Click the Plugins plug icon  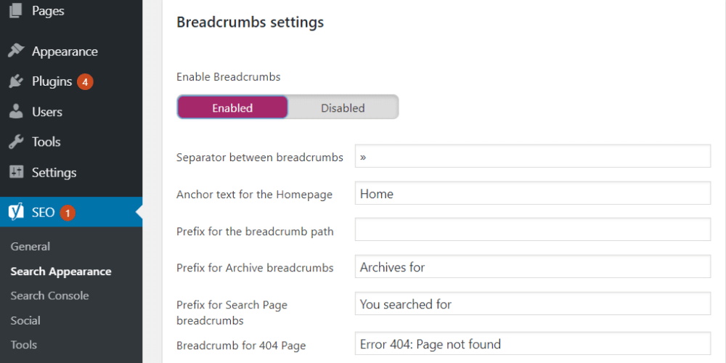16,82
